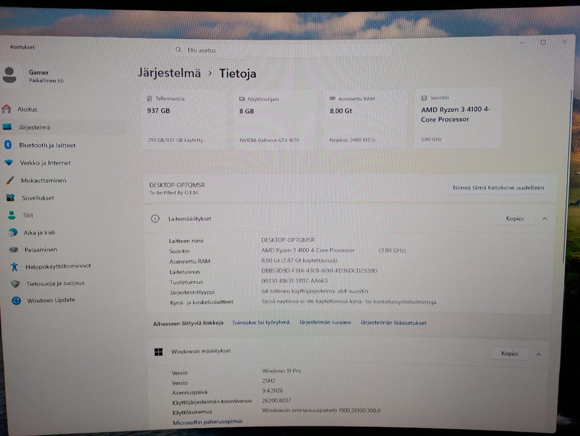
Task: Click the DESKTOP-OP7QMSR device name header
Action: coord(177,185)
